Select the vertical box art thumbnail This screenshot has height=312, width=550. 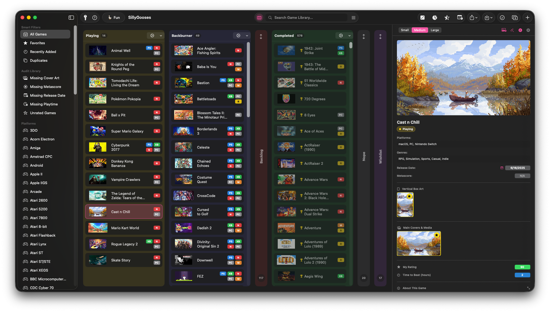pyautogui.click(x=405, y=205)
